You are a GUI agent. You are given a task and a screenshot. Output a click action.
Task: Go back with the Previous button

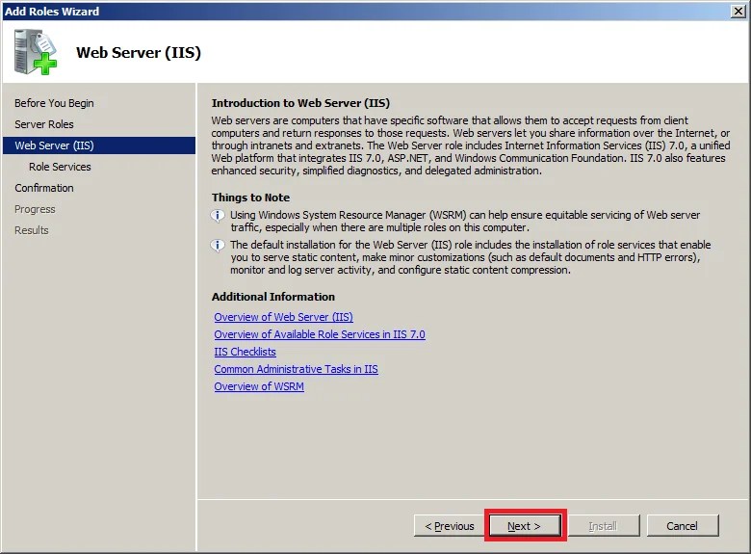pyautogui.click(x=450, y=526)
